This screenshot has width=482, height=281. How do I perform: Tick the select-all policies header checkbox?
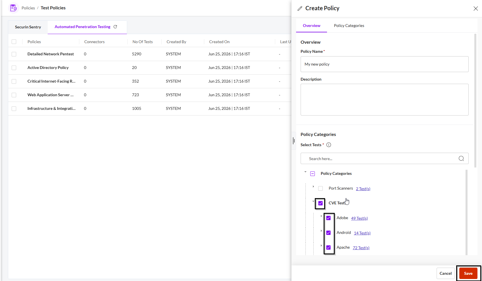point(14,42)
